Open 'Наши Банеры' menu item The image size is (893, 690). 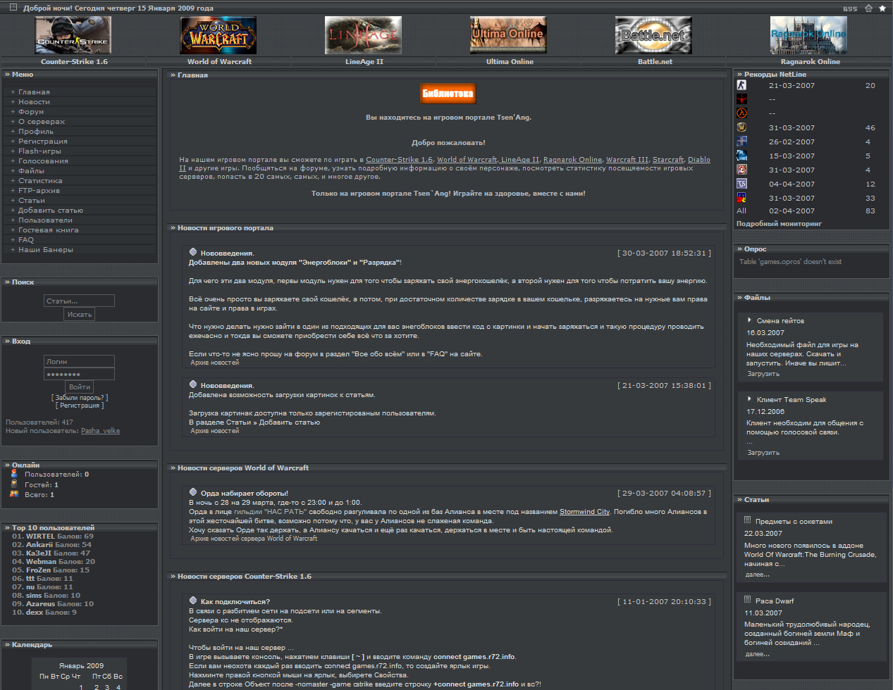tap(46, 250)
